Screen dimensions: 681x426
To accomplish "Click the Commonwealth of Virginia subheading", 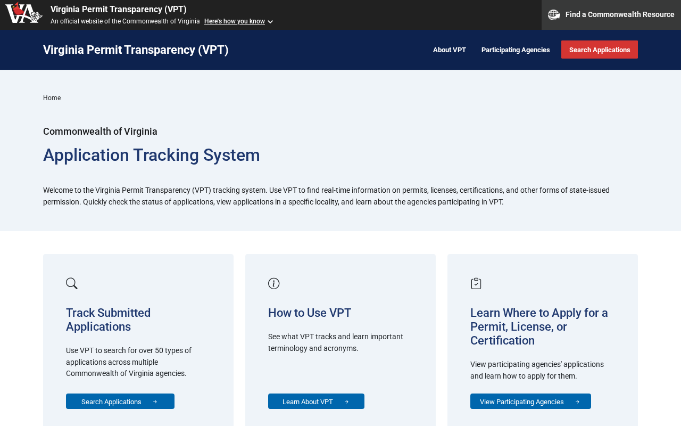I will coord(100,132).
